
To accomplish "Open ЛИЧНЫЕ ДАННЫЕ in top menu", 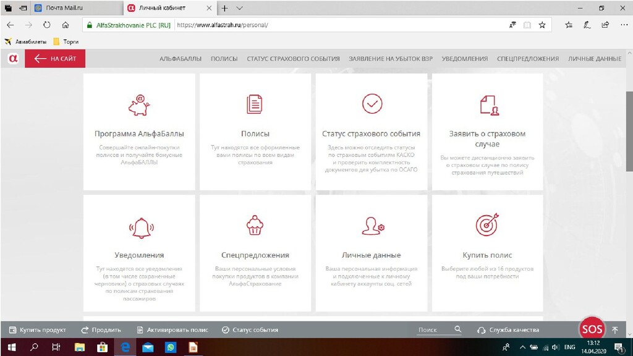I will 595,59.
